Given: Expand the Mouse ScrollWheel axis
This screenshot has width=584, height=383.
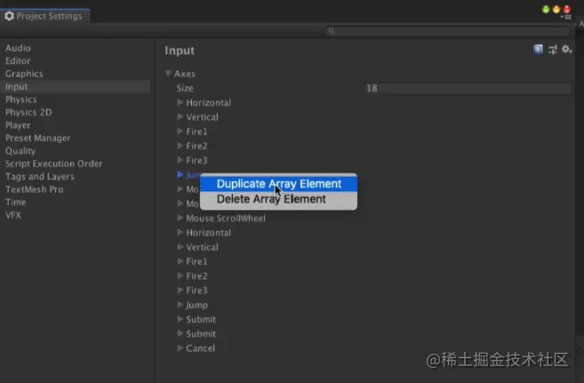Looking at the screenshot, I should click(180, 218).
